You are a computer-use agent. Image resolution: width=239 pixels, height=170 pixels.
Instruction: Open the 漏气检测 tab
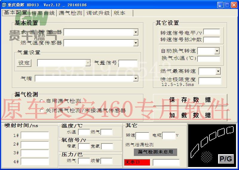pyautogui.click(x=71, y=13)
